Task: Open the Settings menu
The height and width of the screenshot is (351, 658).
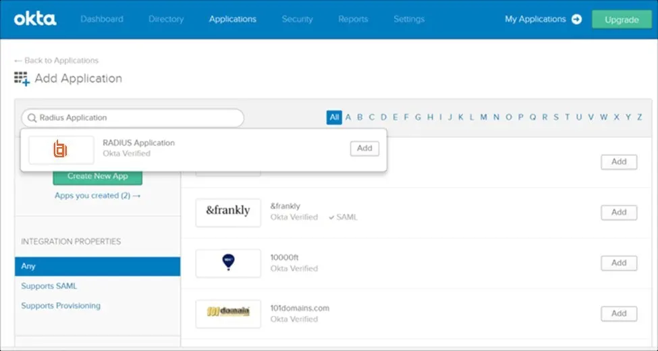Action: click(409, 20)
